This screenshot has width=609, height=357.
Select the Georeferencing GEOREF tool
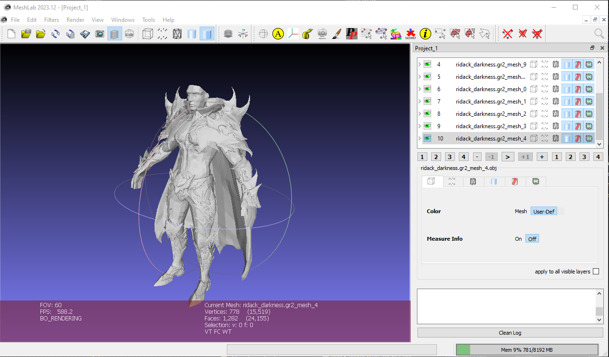[x=410, y=34]
